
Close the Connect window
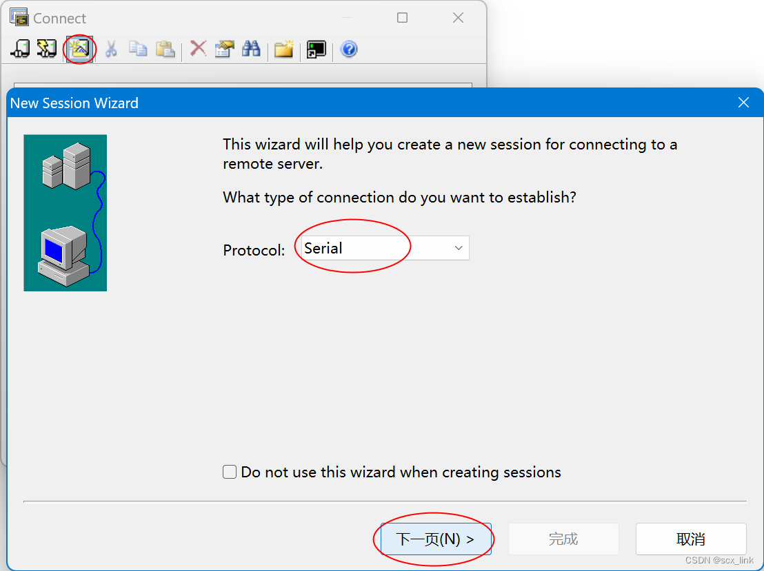[458, 17]
